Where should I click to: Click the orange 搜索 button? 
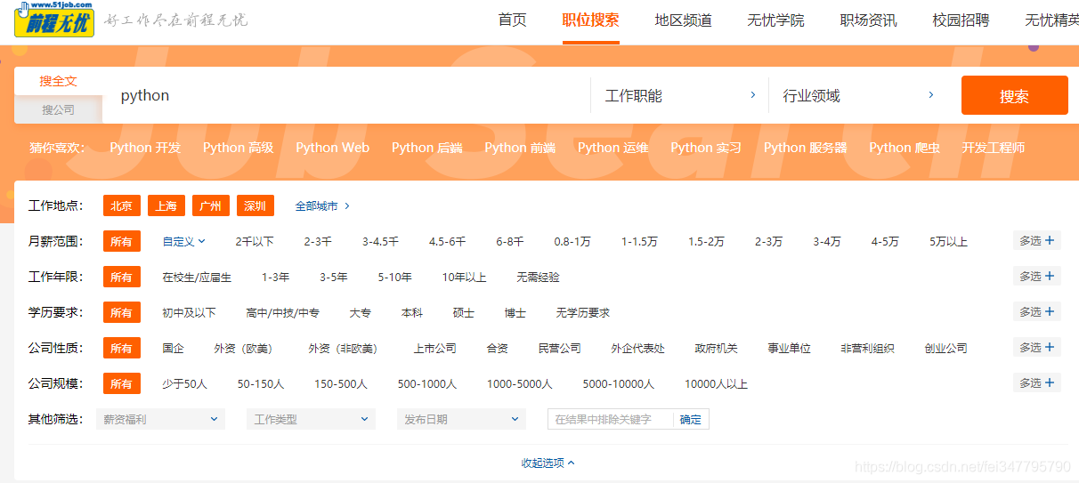point(1014,95)
